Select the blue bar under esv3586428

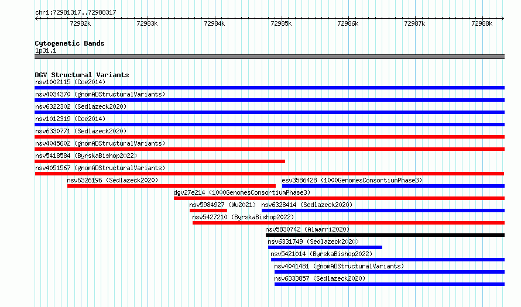pyautogui.click(x=393, y=186)
